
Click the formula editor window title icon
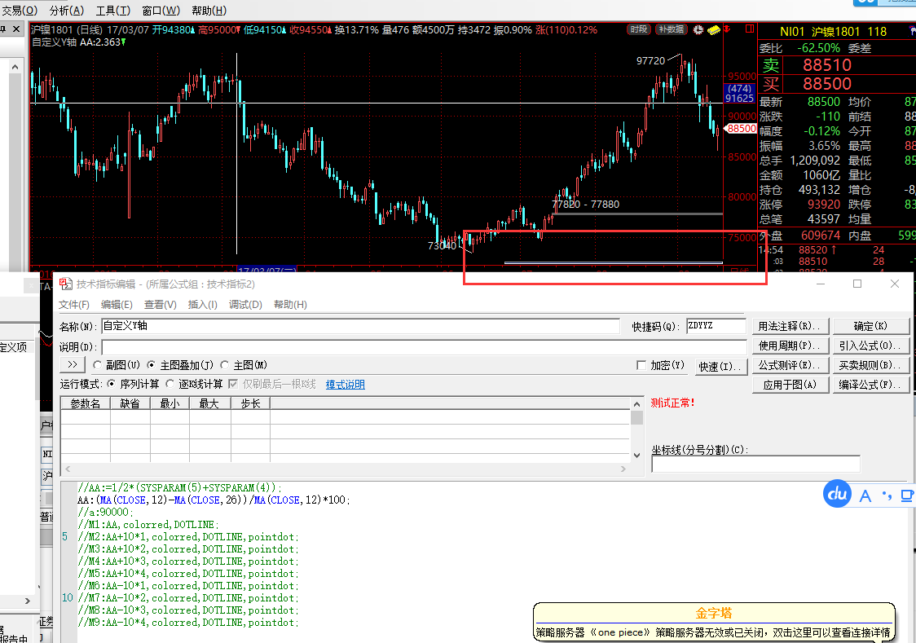65,284
